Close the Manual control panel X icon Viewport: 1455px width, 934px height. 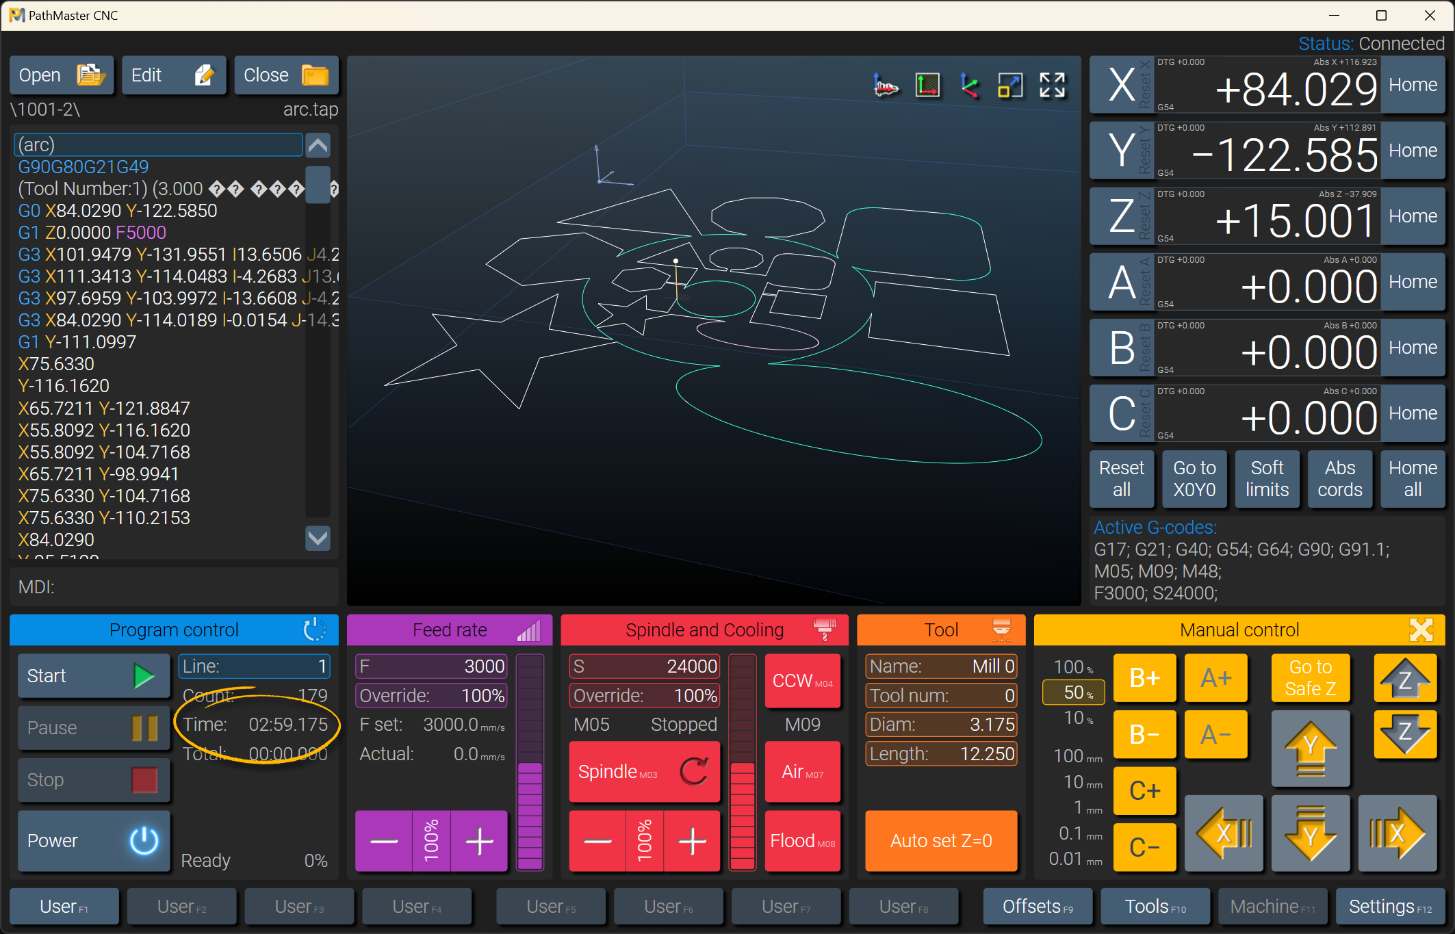[1421, 630]
